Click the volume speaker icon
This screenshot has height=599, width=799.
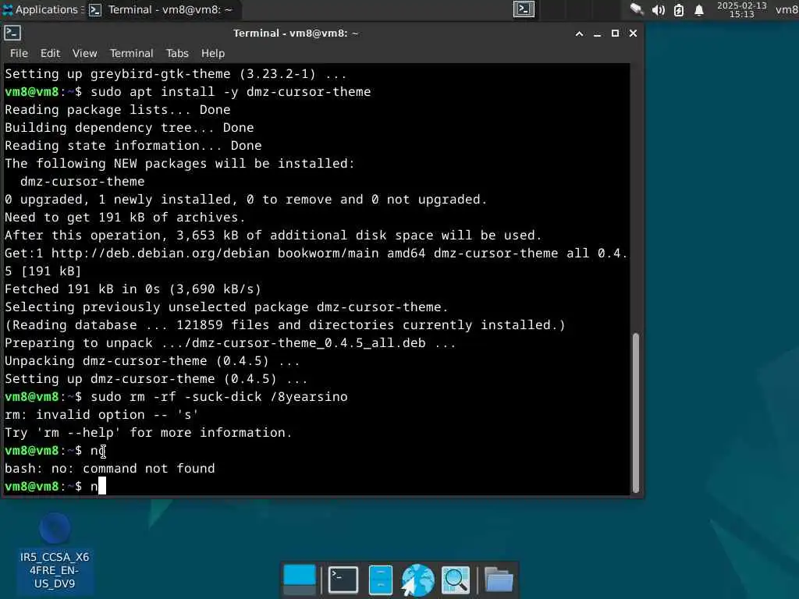[x=659, y=9]
